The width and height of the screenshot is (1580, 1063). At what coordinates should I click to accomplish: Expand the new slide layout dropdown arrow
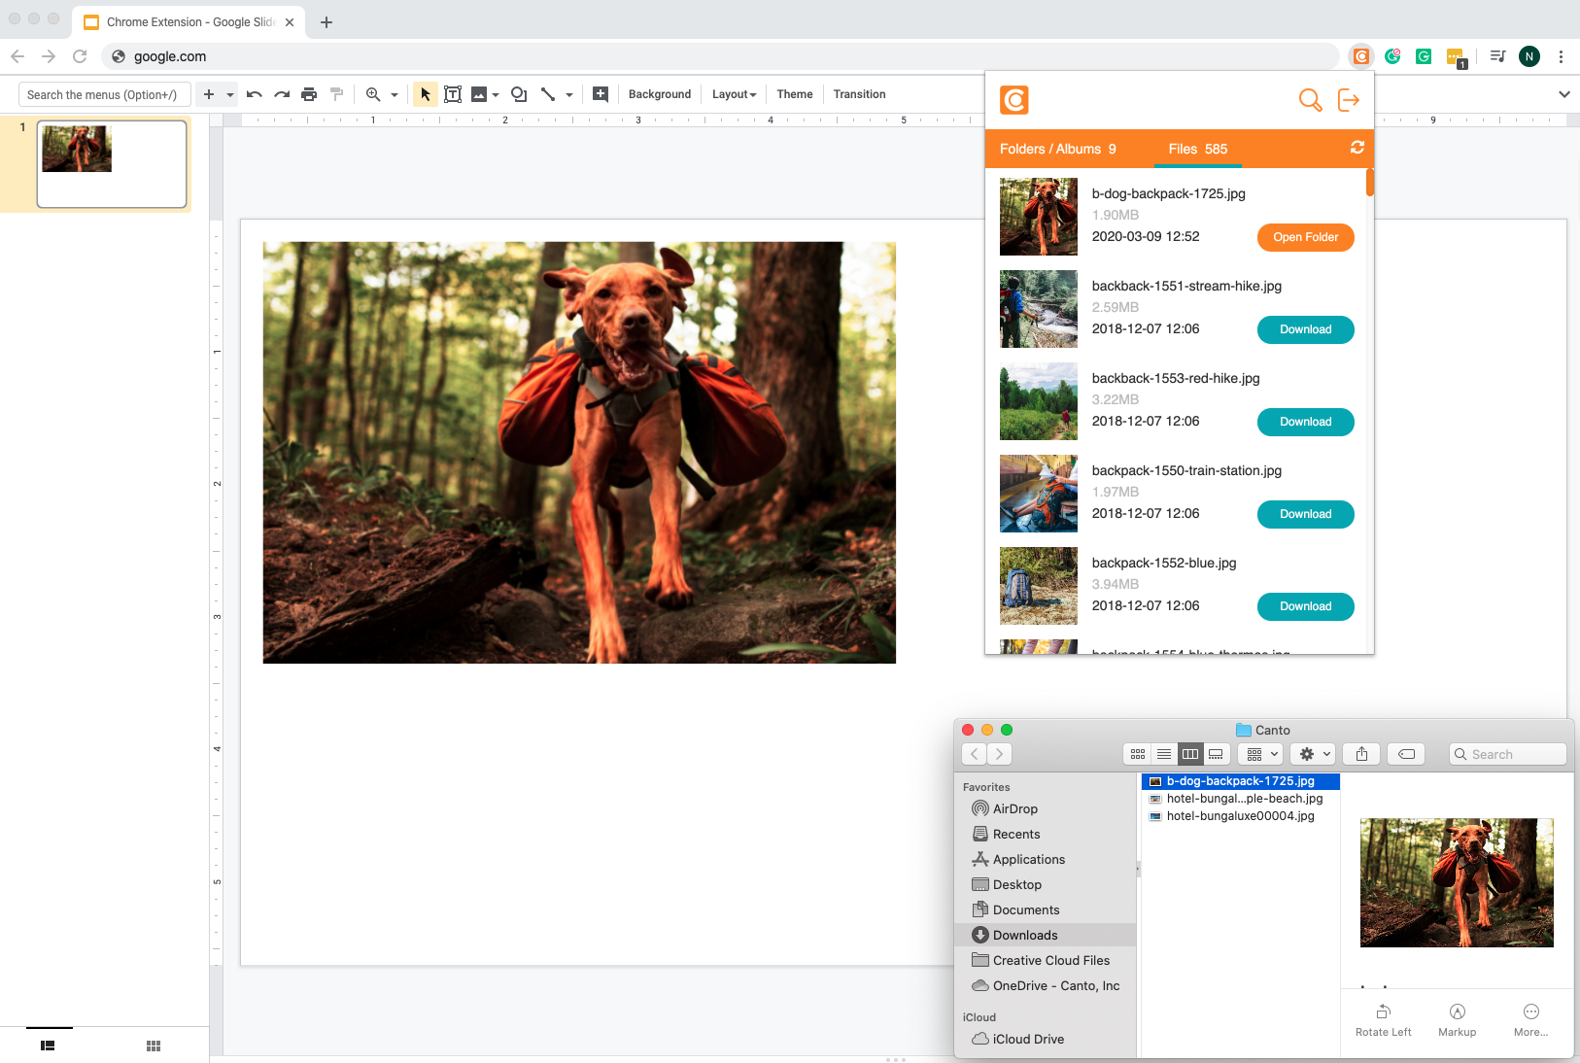click(x=230, y=94)
